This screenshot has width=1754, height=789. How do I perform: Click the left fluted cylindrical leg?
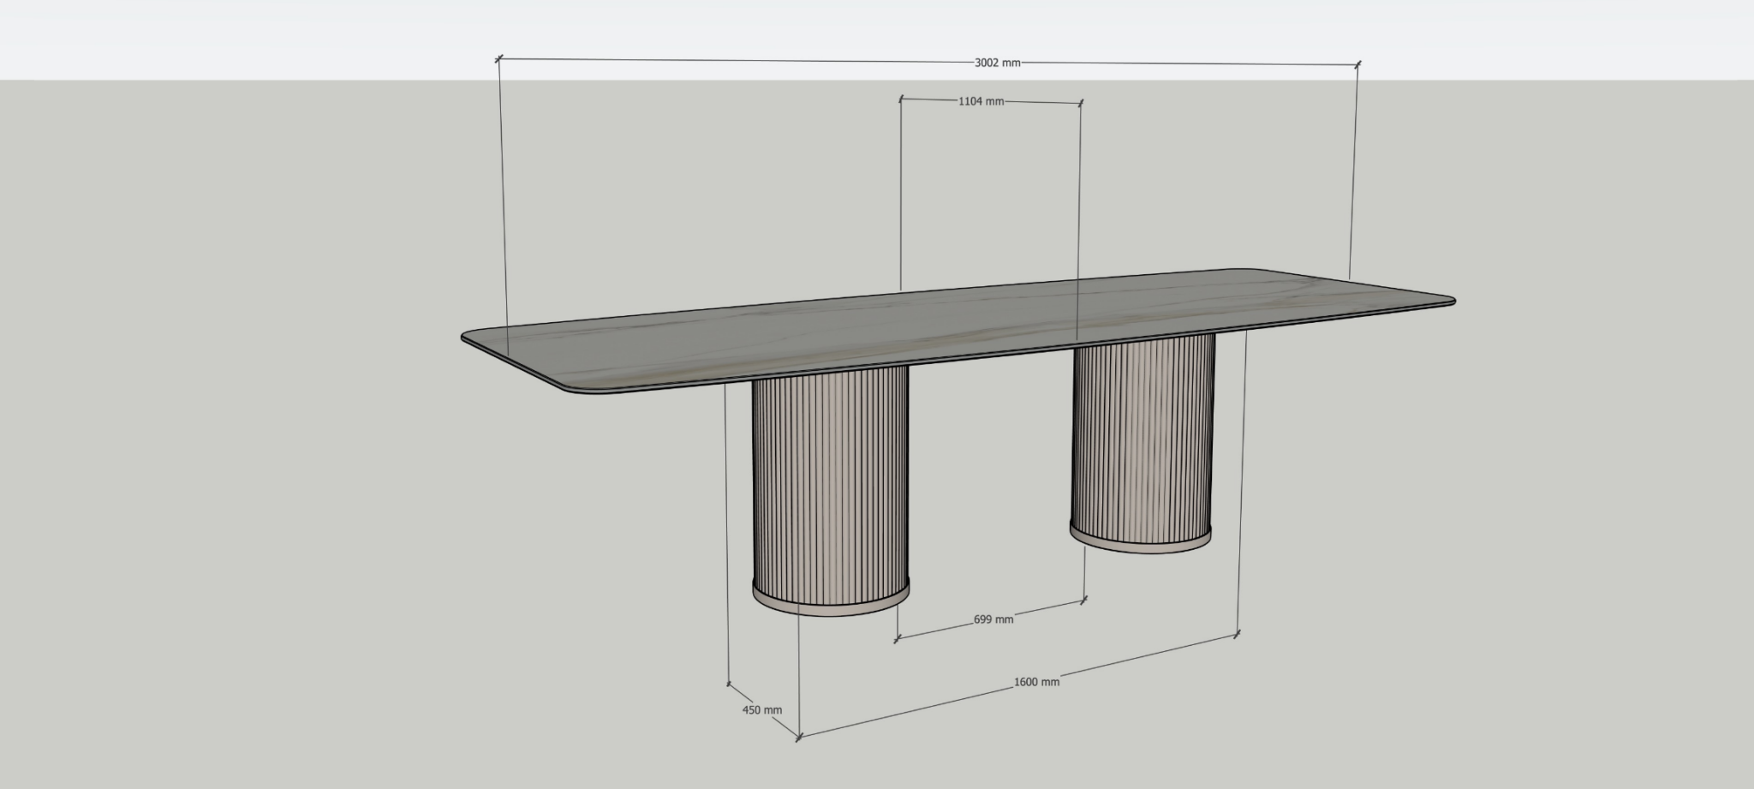tap(830, 488)
